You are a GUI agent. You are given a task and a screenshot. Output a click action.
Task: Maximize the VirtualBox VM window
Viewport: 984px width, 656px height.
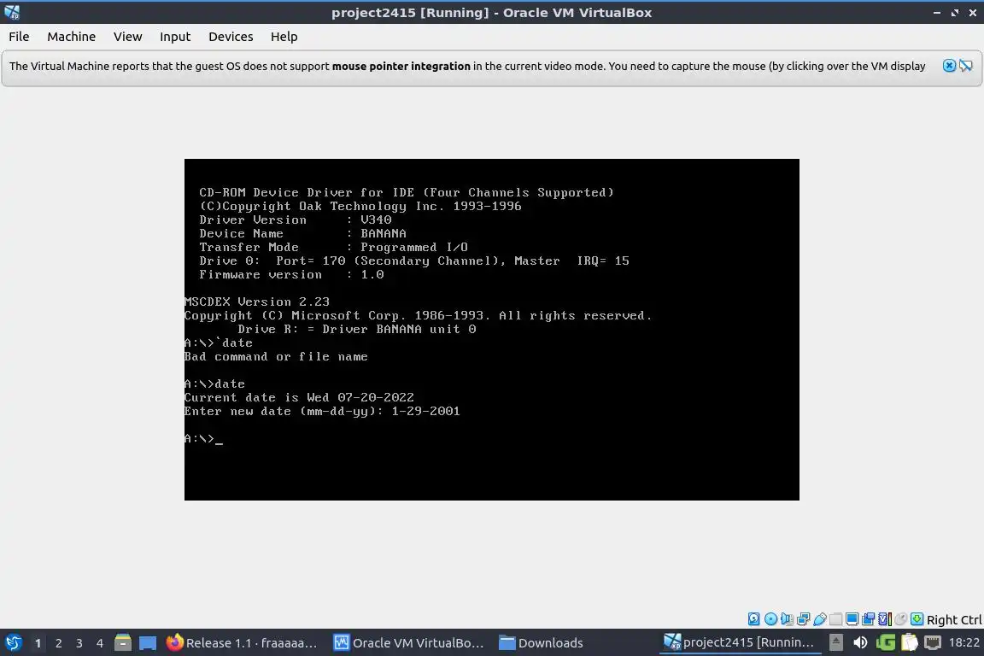954,13
